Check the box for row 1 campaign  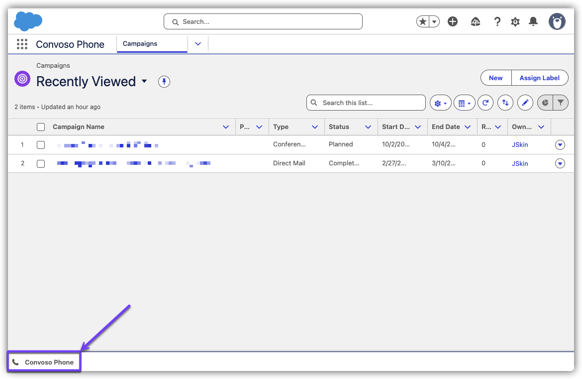tap(41, 145)
